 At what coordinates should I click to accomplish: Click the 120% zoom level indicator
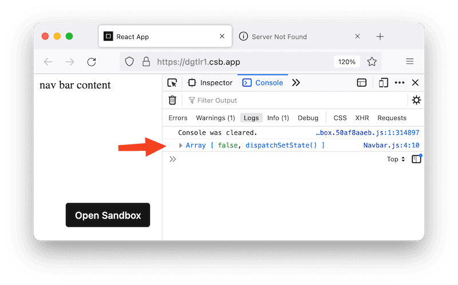(x=346, y=62)
